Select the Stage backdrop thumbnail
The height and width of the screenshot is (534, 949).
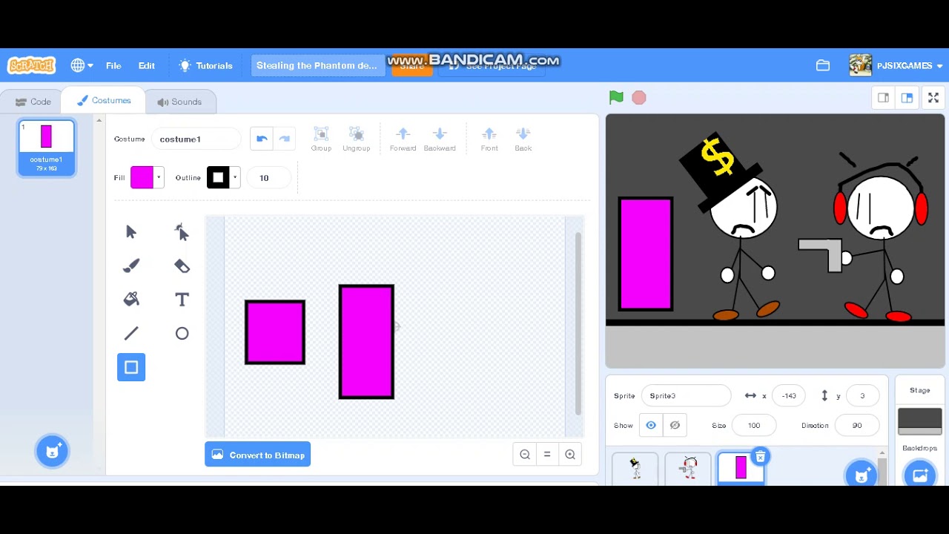point(920,421)
